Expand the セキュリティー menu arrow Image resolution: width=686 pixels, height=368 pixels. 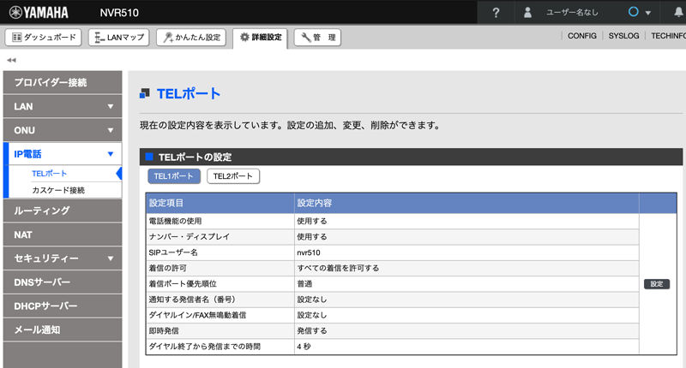pos(111,258)
